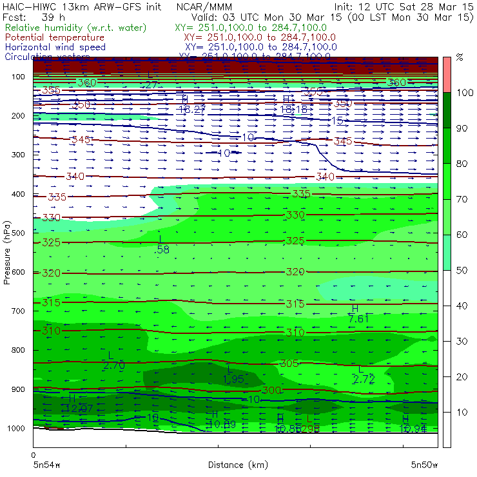Screen dimensions: 477x477
Task: Click the L 1.95 minimum label
Action: click(x=233, y=375)
